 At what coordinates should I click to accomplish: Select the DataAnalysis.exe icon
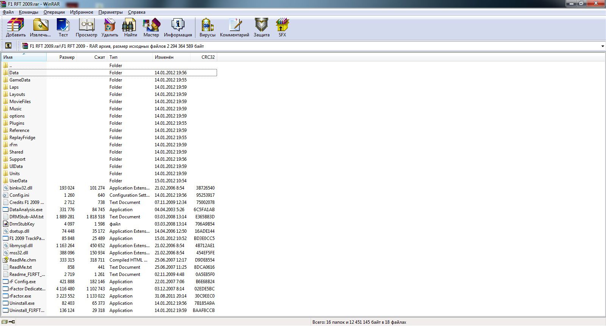coord(5,209)
